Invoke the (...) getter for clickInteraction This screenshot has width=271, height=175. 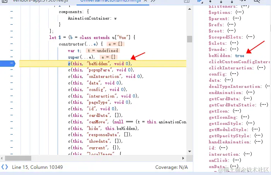pyautogui.click(x=261, y=67)
